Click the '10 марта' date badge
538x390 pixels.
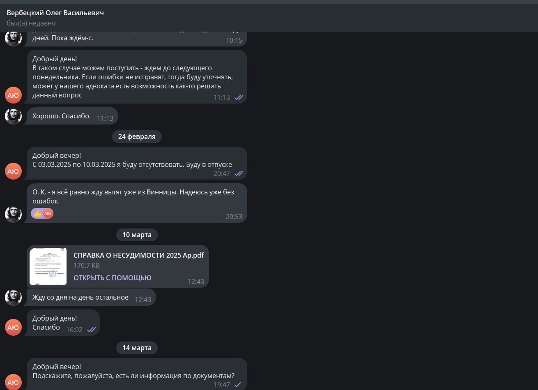pos(137,235)
